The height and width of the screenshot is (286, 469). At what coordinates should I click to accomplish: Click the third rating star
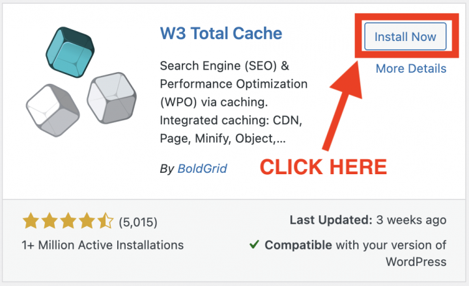(67, 222)
